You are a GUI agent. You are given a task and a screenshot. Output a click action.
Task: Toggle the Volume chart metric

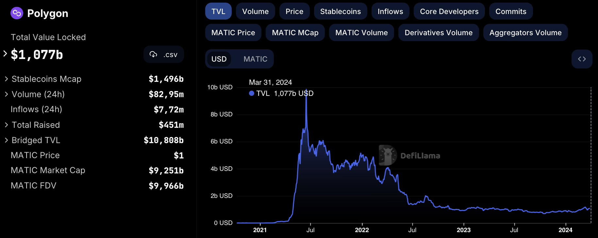[x=256, y=11]
